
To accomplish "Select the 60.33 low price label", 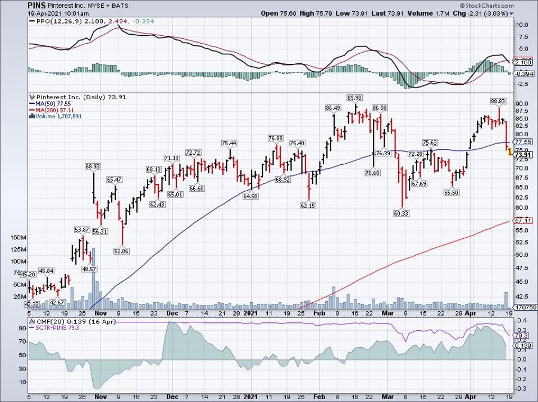I will coord(401,214).
